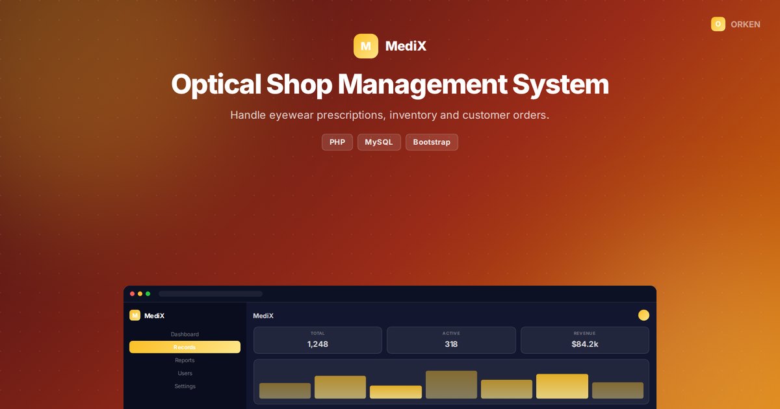Click the MediX title in main panel
This screenshot has width=780, height=409.
(x=263, y=316)
